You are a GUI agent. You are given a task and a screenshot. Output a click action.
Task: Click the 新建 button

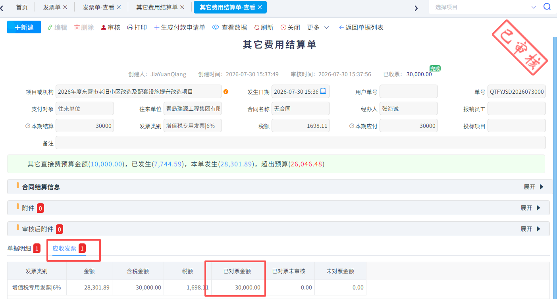pos(24,27)
